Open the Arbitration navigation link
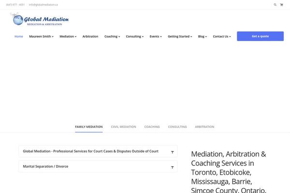This screenshot has height=193, width=290. 90,36
